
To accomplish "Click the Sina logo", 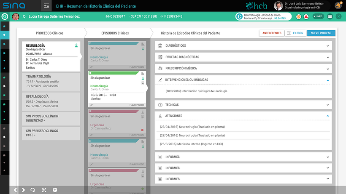I will (x=14, y=5).
